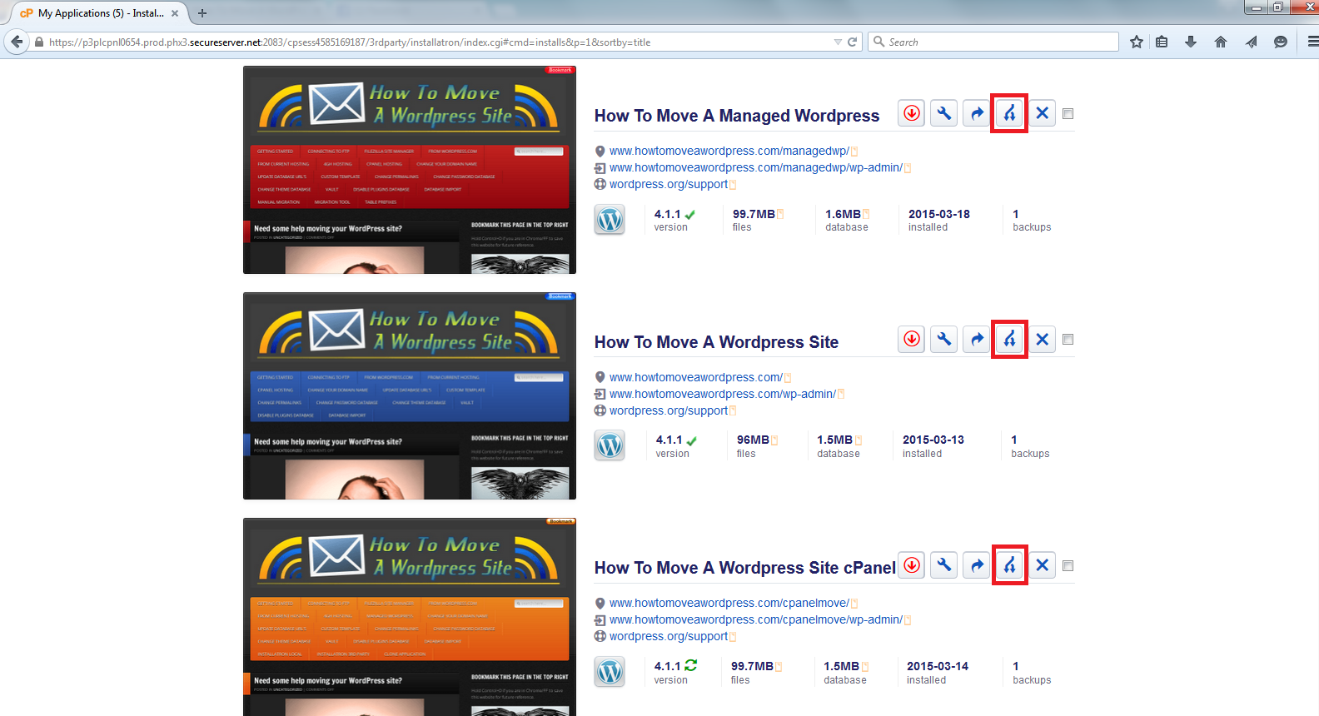The width and height of the screenshot is (1319, 716).
Task: Click How To Move A Wordpress Site title
Action: point(716,342)
